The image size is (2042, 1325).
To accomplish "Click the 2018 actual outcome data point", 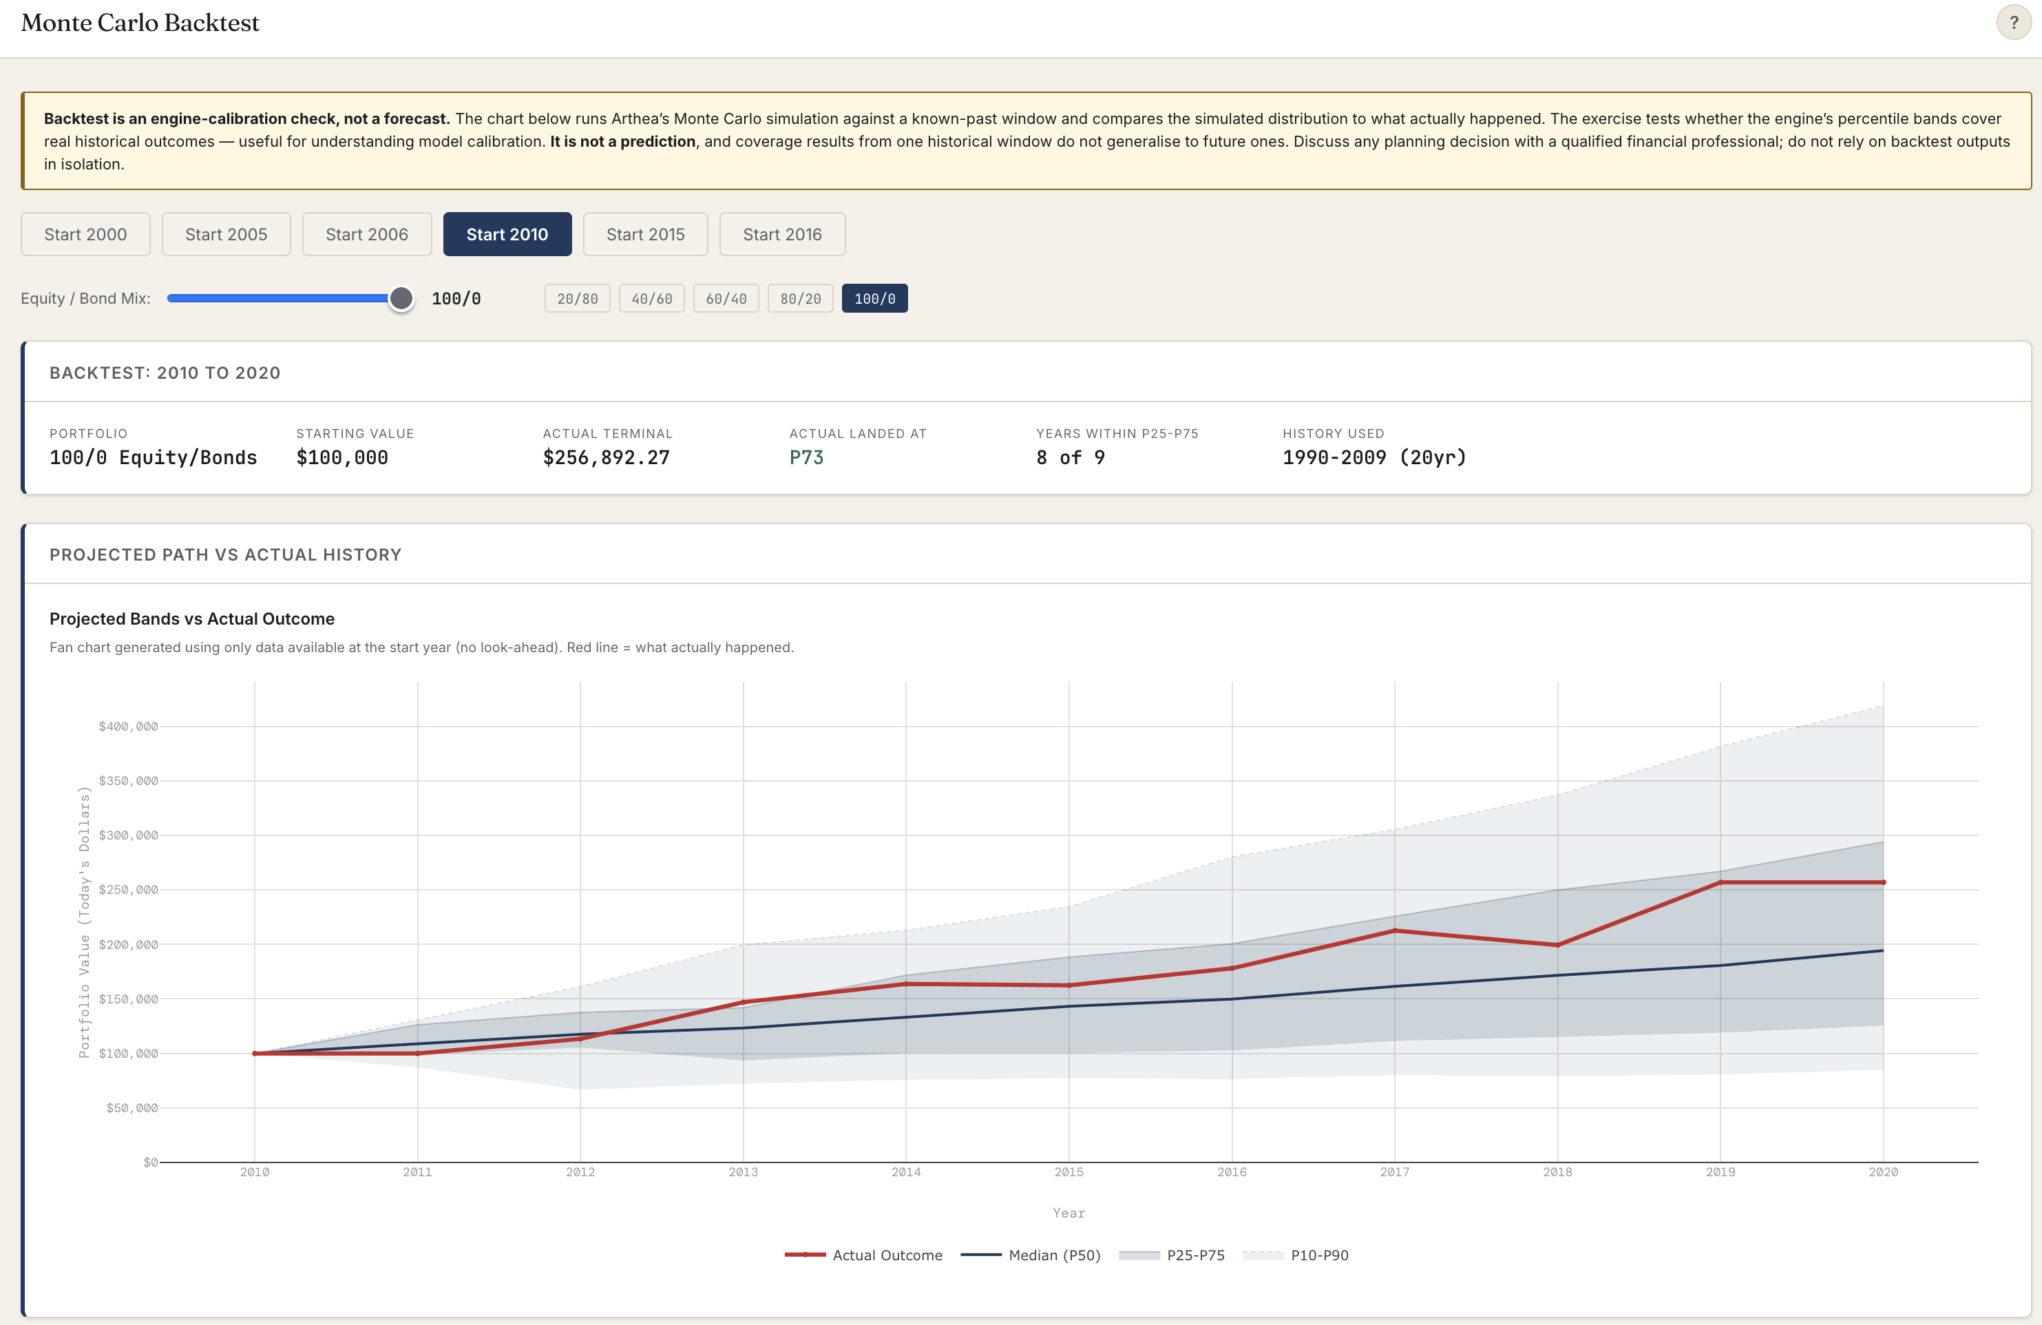I will tap(1557, 945).
